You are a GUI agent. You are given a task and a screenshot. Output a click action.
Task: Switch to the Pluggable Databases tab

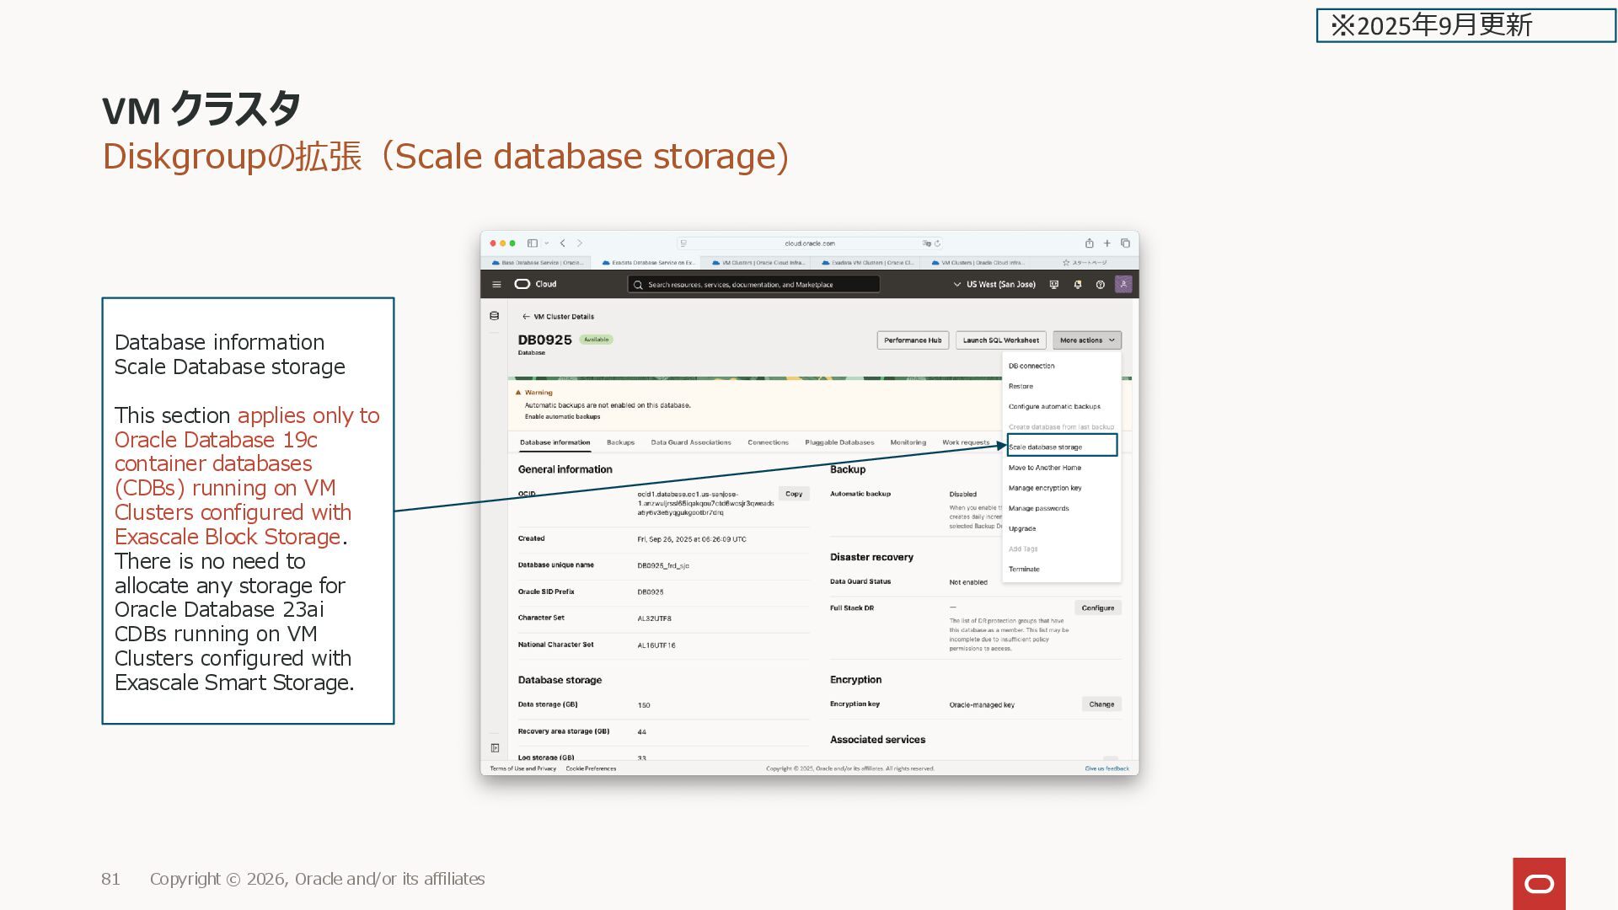pyautogui.click(x=839, y=442)
